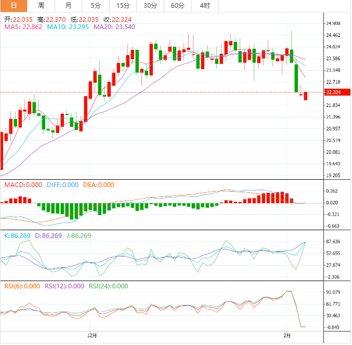Click the -0.663 MACD axis label
352x345 pixels.
coord(332,226)
